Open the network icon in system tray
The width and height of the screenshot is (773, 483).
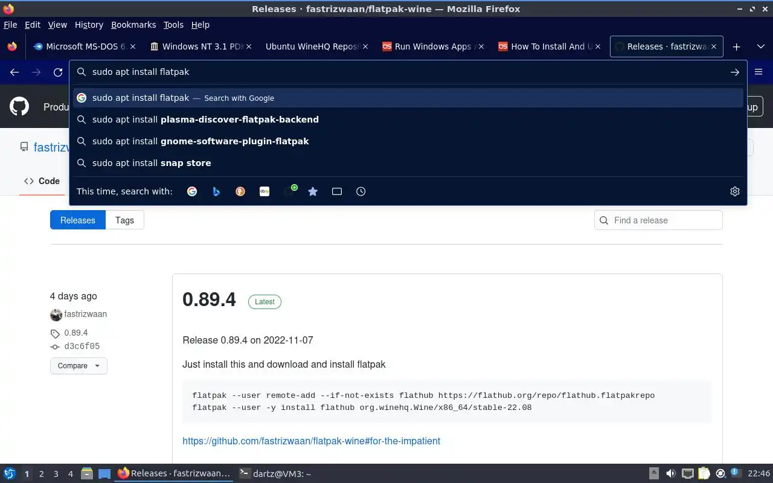click(687, 474)
